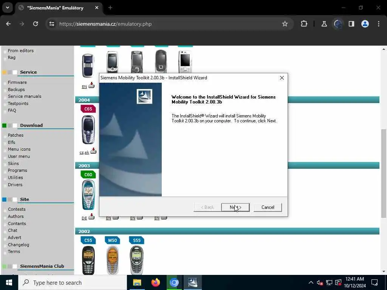
Task: Click the M50 model badge
Action: (112, 240)
